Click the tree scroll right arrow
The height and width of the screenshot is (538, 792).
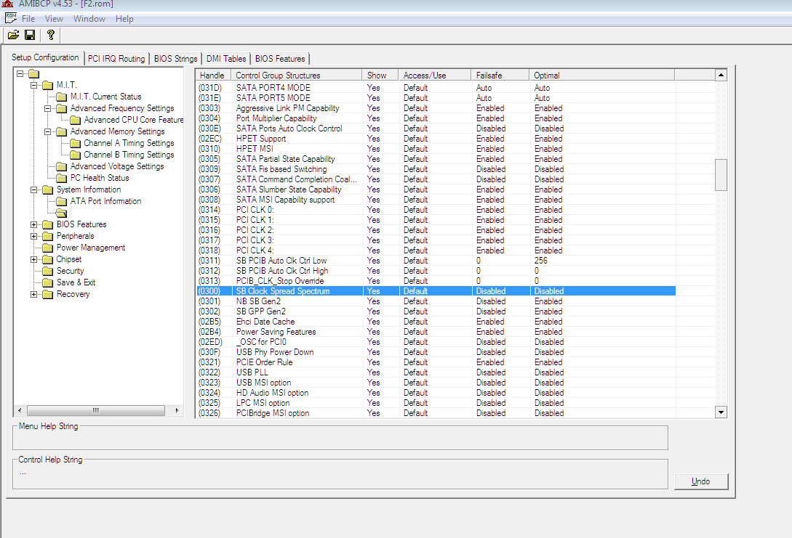click(x=177, y=410)
